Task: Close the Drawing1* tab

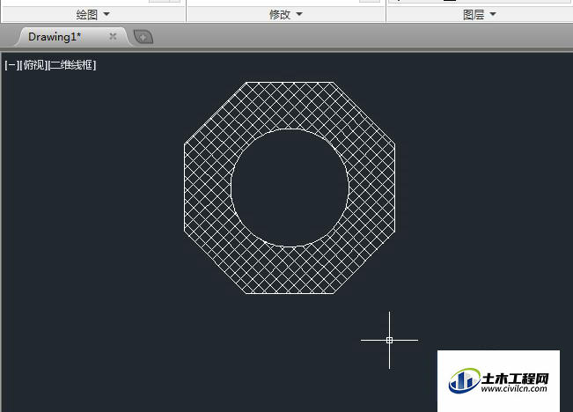Action: [113, 37]
